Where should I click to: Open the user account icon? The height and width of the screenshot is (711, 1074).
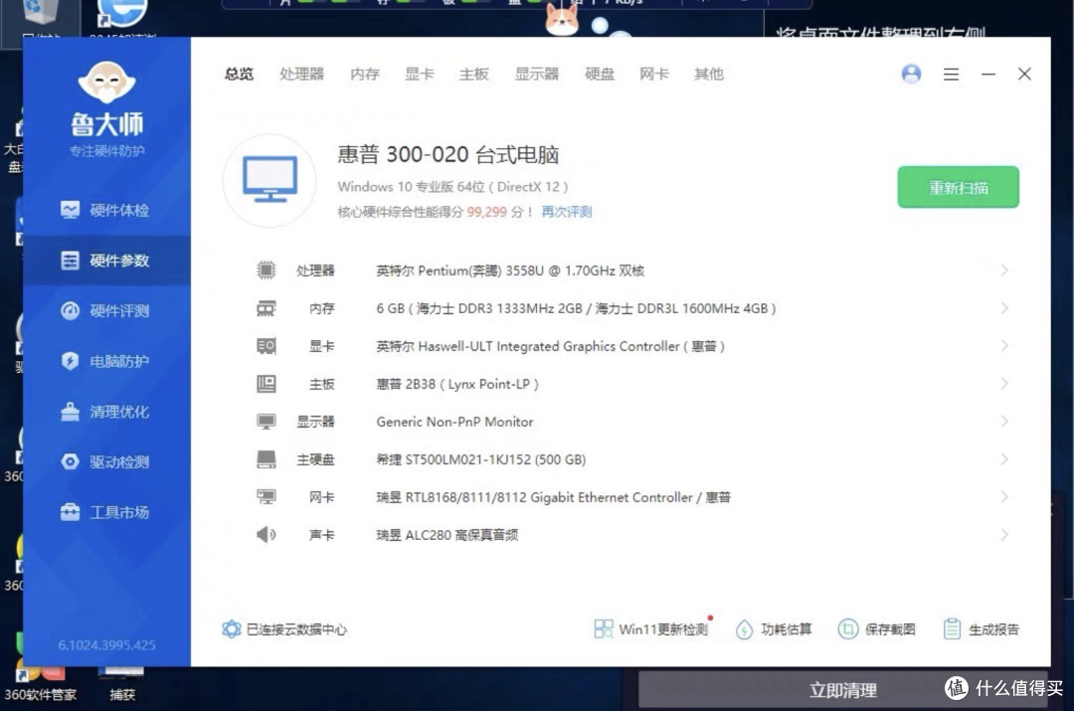911,74
